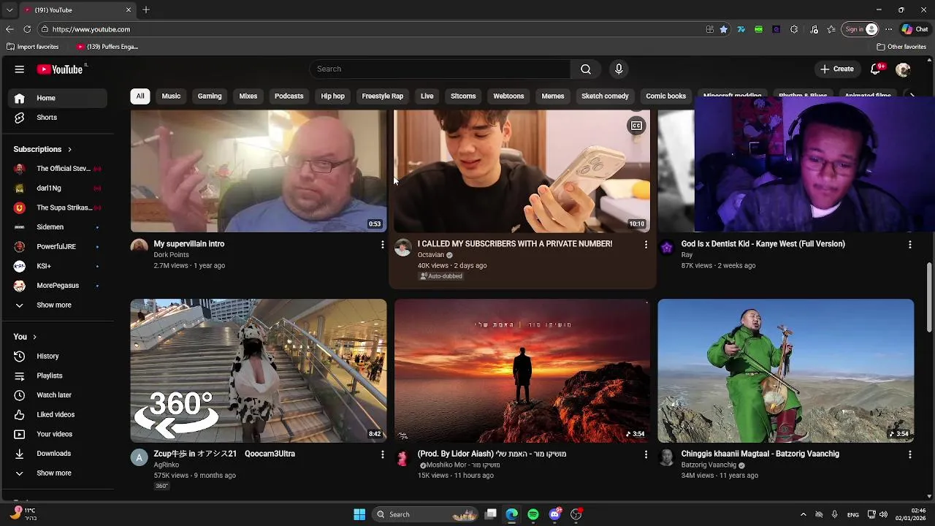Select the Webtoons chip
Screen dimensions: 935x526
point(508,96)
